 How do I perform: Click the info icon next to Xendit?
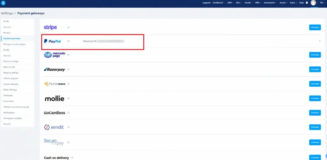click(68, 127)
